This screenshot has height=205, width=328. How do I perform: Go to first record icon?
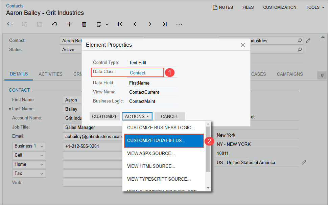(120, 24)
